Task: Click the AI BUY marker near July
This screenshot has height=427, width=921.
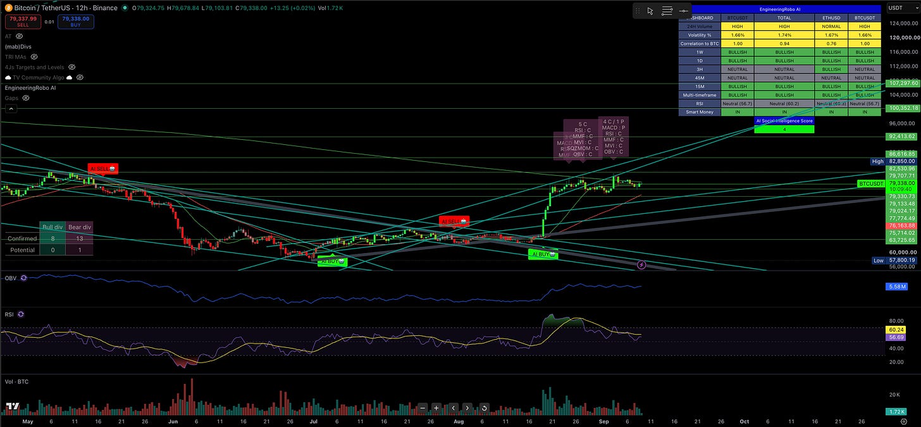Action: coord(333,261)
